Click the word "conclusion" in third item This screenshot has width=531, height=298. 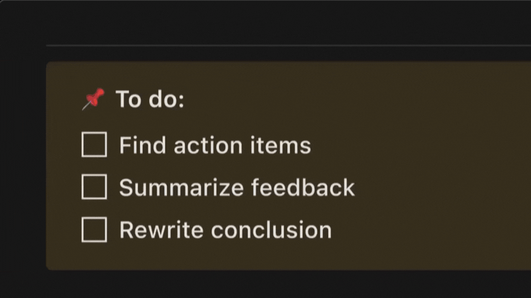tap(271, 230)
